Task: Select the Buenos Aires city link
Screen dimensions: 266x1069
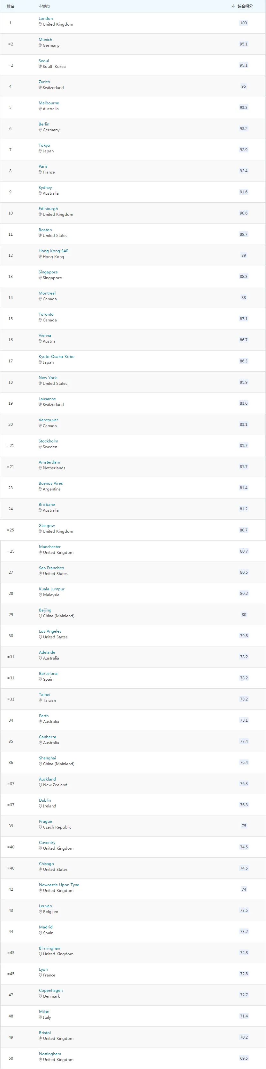Action: [50, 483]
